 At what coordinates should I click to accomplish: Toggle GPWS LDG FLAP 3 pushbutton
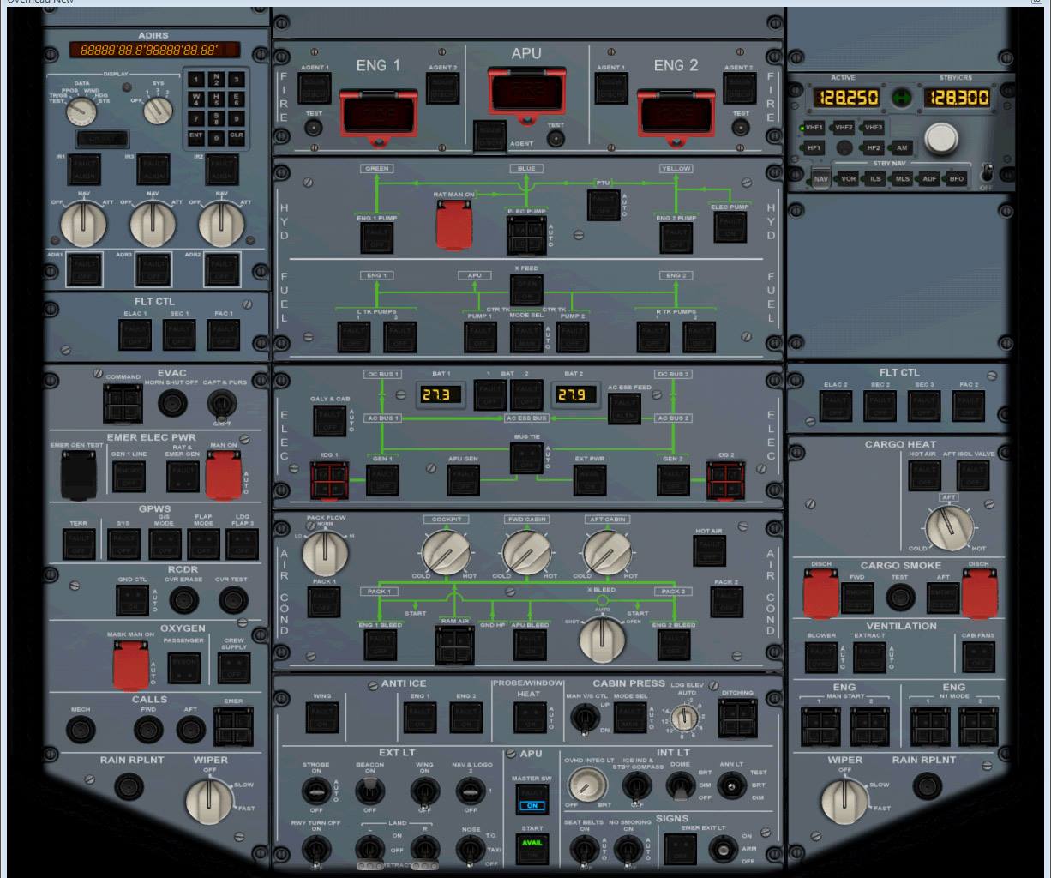pyautogui.click(x=242, y=544)
